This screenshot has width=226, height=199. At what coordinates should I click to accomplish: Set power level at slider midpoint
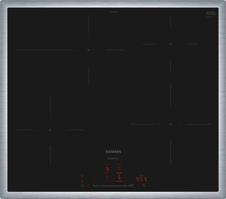pyautogui.click(x=113, y=186)
